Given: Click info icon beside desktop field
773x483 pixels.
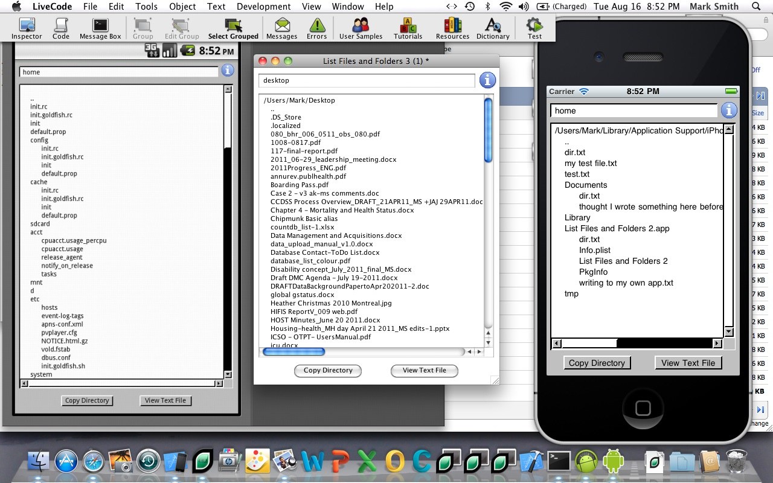Looking at the screenshot, I should click(x=487, y=80).
